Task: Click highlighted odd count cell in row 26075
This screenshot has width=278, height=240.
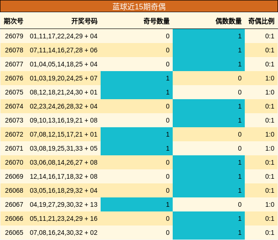Action: (x=137, y=92)
